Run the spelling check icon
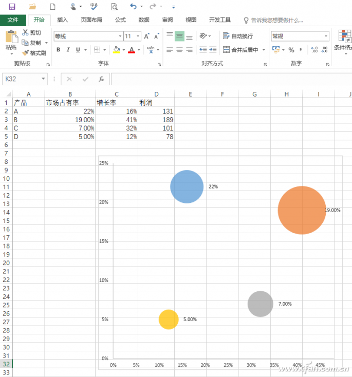352x377 pixels. 94,7
